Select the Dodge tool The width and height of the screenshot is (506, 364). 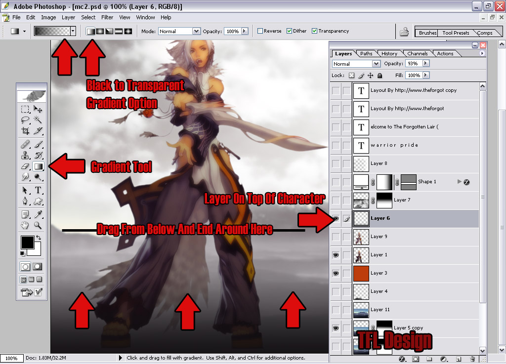click(38, 177)
